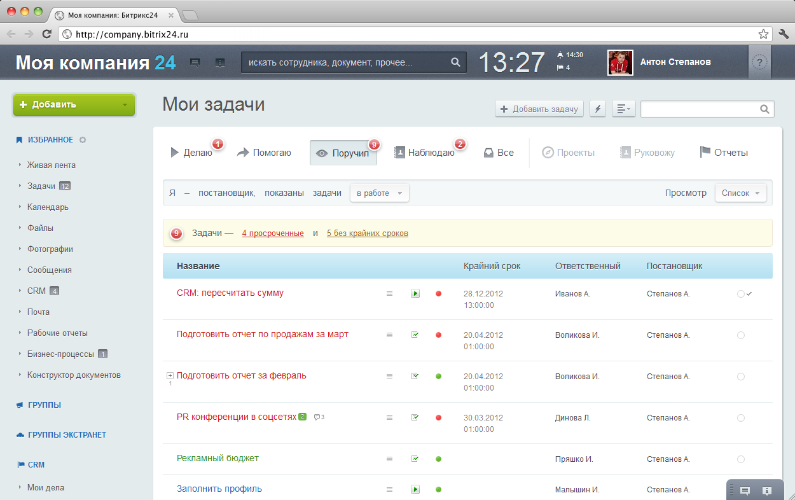
Task: Click the green priority dot for Рекламный бюджет
Action: (x=438, y=459)
